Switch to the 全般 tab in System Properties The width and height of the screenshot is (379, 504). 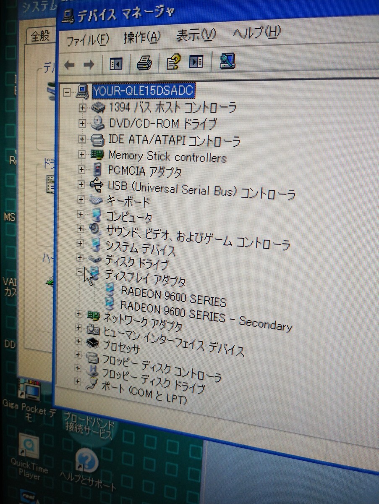coord(41,36)
